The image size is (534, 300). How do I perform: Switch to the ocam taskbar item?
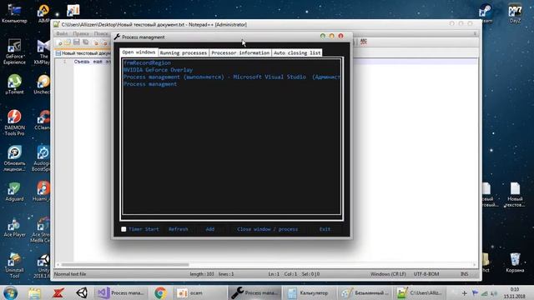click(199, 292)
